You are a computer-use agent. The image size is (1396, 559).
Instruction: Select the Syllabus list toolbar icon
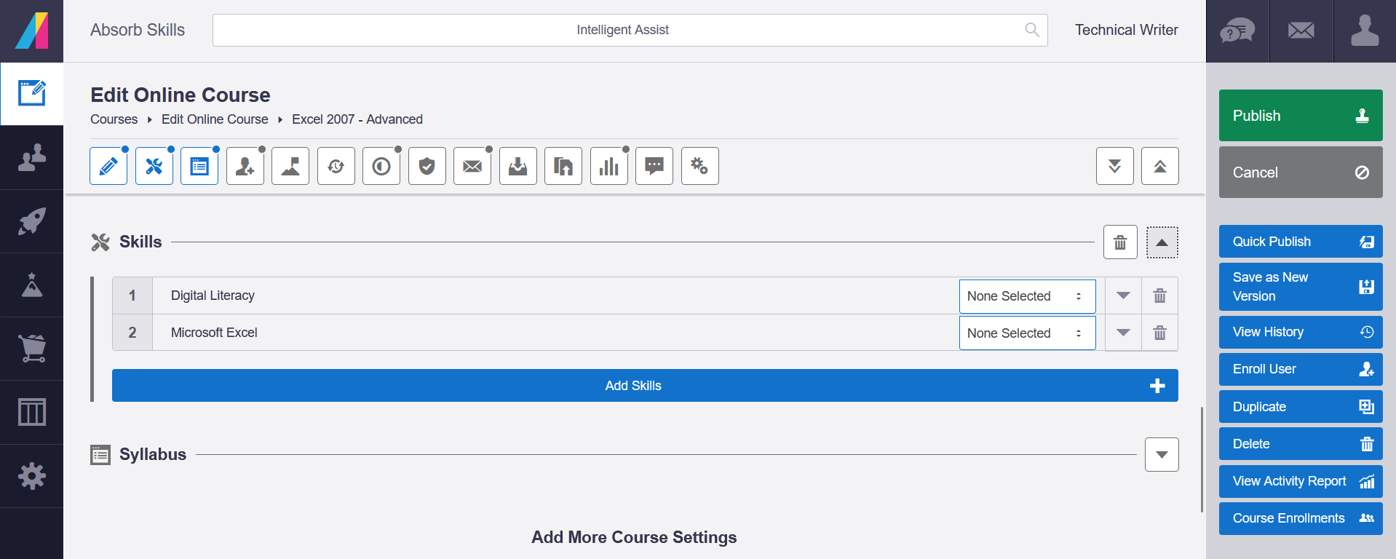pos(199,166)
